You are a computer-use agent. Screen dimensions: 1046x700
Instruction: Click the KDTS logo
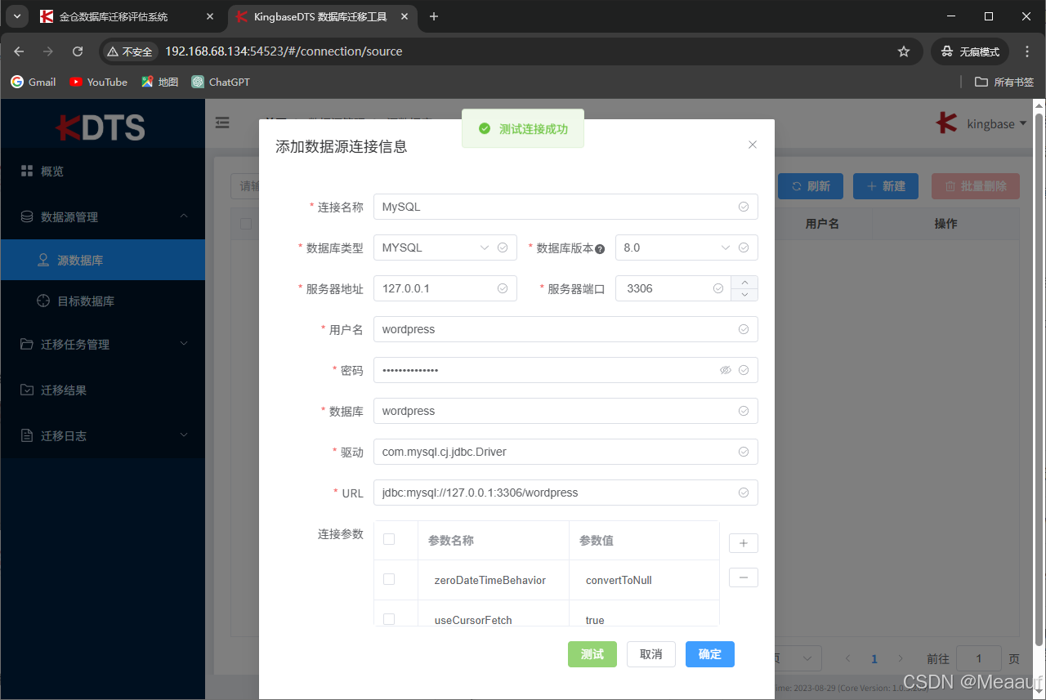[101, 127]
